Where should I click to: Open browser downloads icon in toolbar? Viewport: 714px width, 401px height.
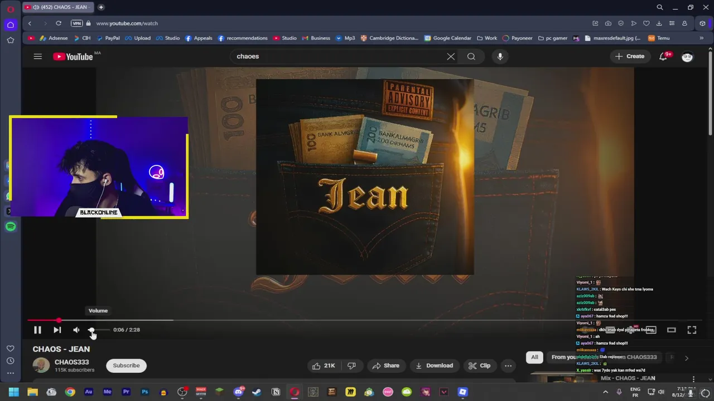(x=659, y=23)
